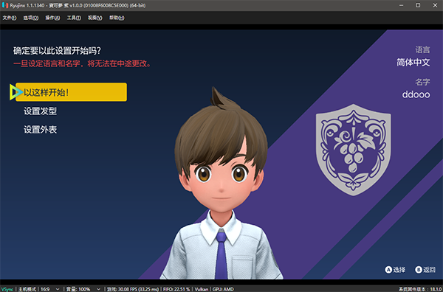Viewport: 443px width, 292px height.
Task: Click the GPU: AMD status entry
Action: click(223, 289)
